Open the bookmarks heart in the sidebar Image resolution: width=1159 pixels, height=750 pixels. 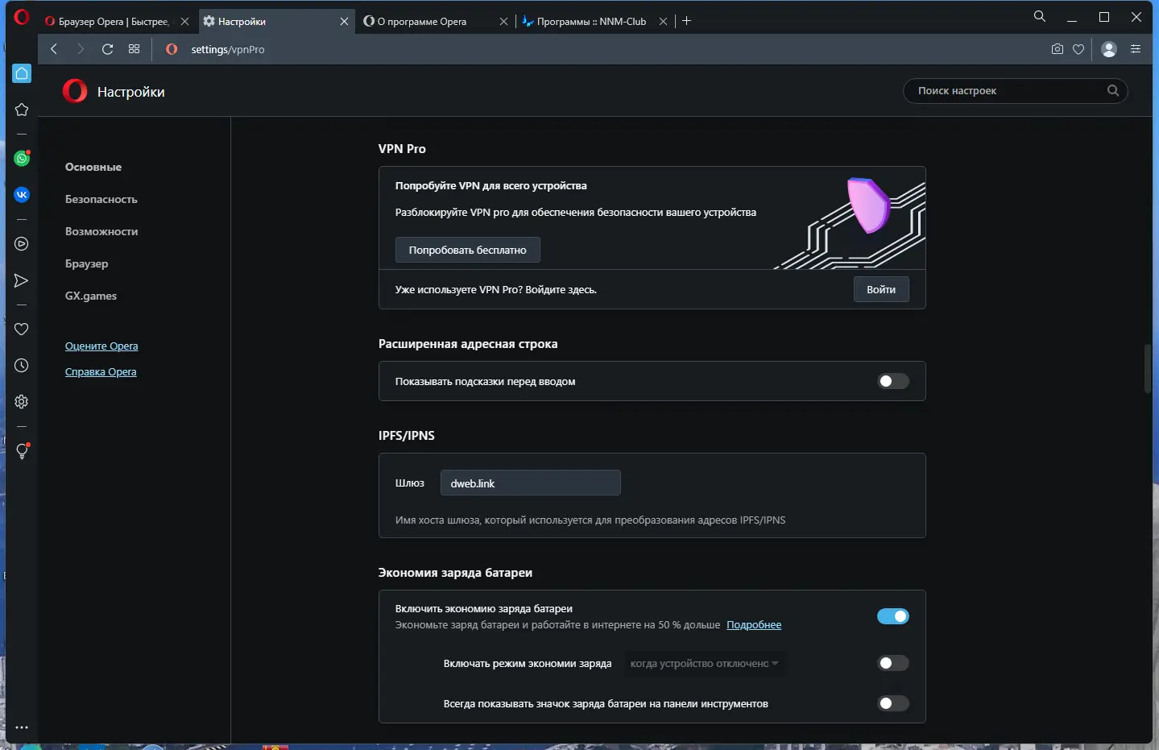(22, 329)
